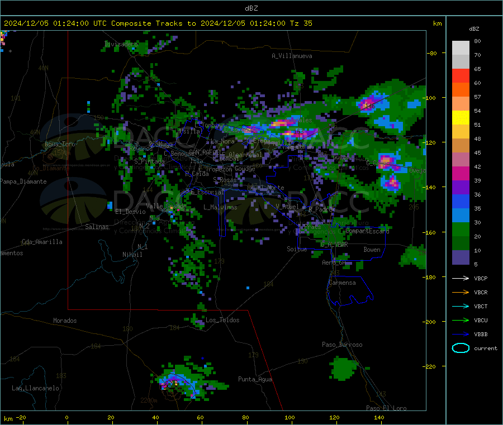Click the green VBCU arrow in legend
Image resolution: width=503 pixels, height=425 pixels.
coord(461,320)
